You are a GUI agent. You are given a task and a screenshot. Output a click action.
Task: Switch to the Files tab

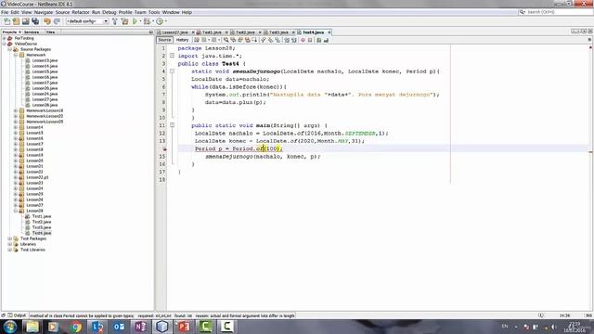coord(50,32)
